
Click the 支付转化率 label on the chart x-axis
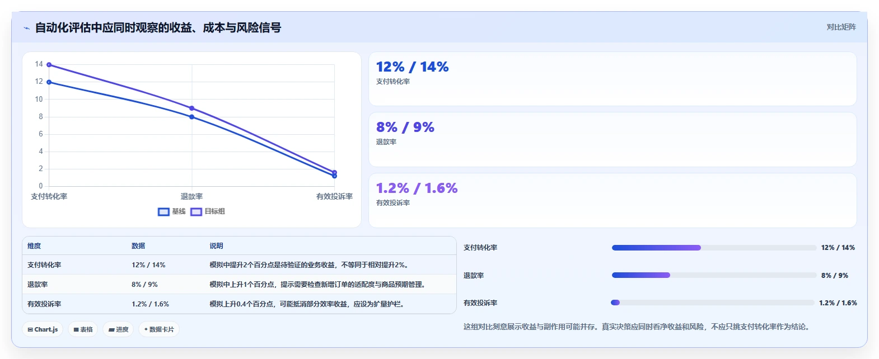(x=49, y=196)
